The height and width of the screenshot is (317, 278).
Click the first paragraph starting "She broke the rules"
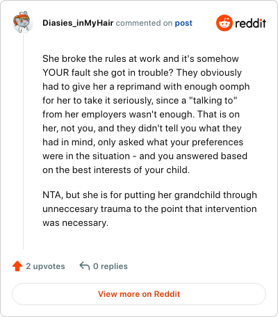point(147,114)
